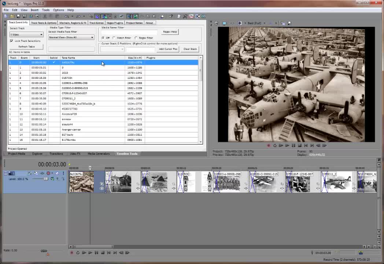Screen dimensions: 384x264
Task: Click the Clear Stack button
Action: pos(190,49)
